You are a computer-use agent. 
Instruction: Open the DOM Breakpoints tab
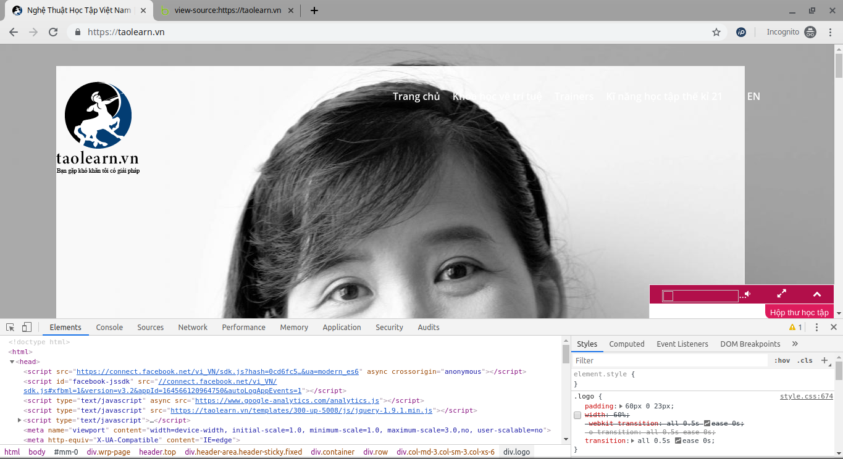click(x=750, y=344)
